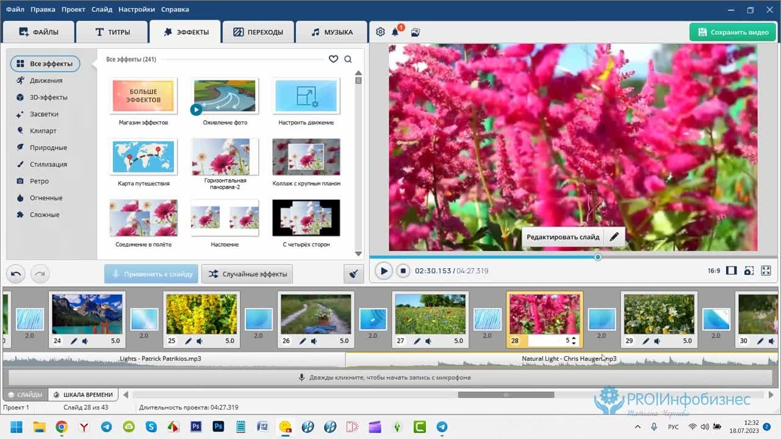Click play badge on Оживление фото thumbnail

point(196,110)
